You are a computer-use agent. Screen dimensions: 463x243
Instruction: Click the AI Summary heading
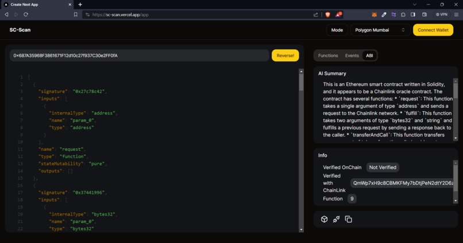click(332, 73)
